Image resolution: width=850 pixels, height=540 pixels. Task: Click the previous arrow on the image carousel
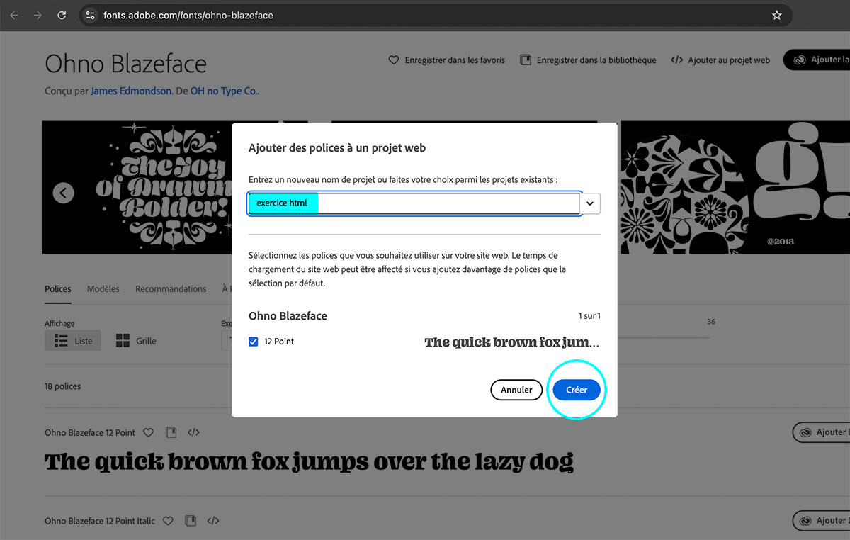pos(63,192)
